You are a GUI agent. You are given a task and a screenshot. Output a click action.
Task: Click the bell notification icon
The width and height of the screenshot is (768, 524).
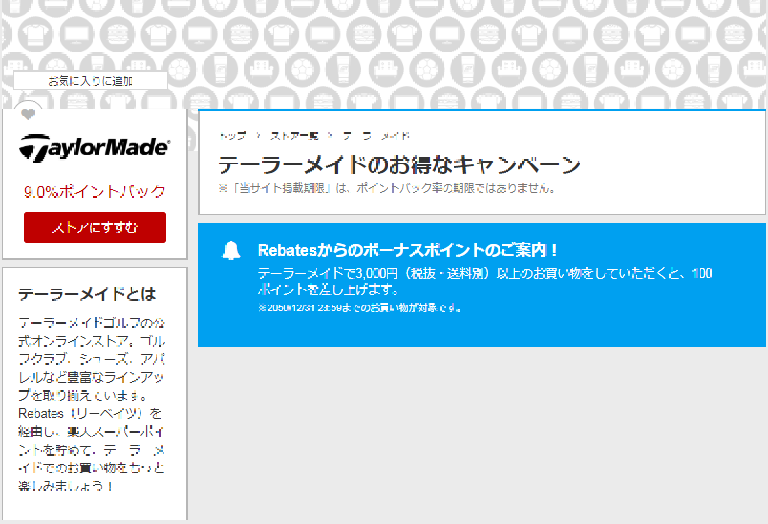[231, 250]
